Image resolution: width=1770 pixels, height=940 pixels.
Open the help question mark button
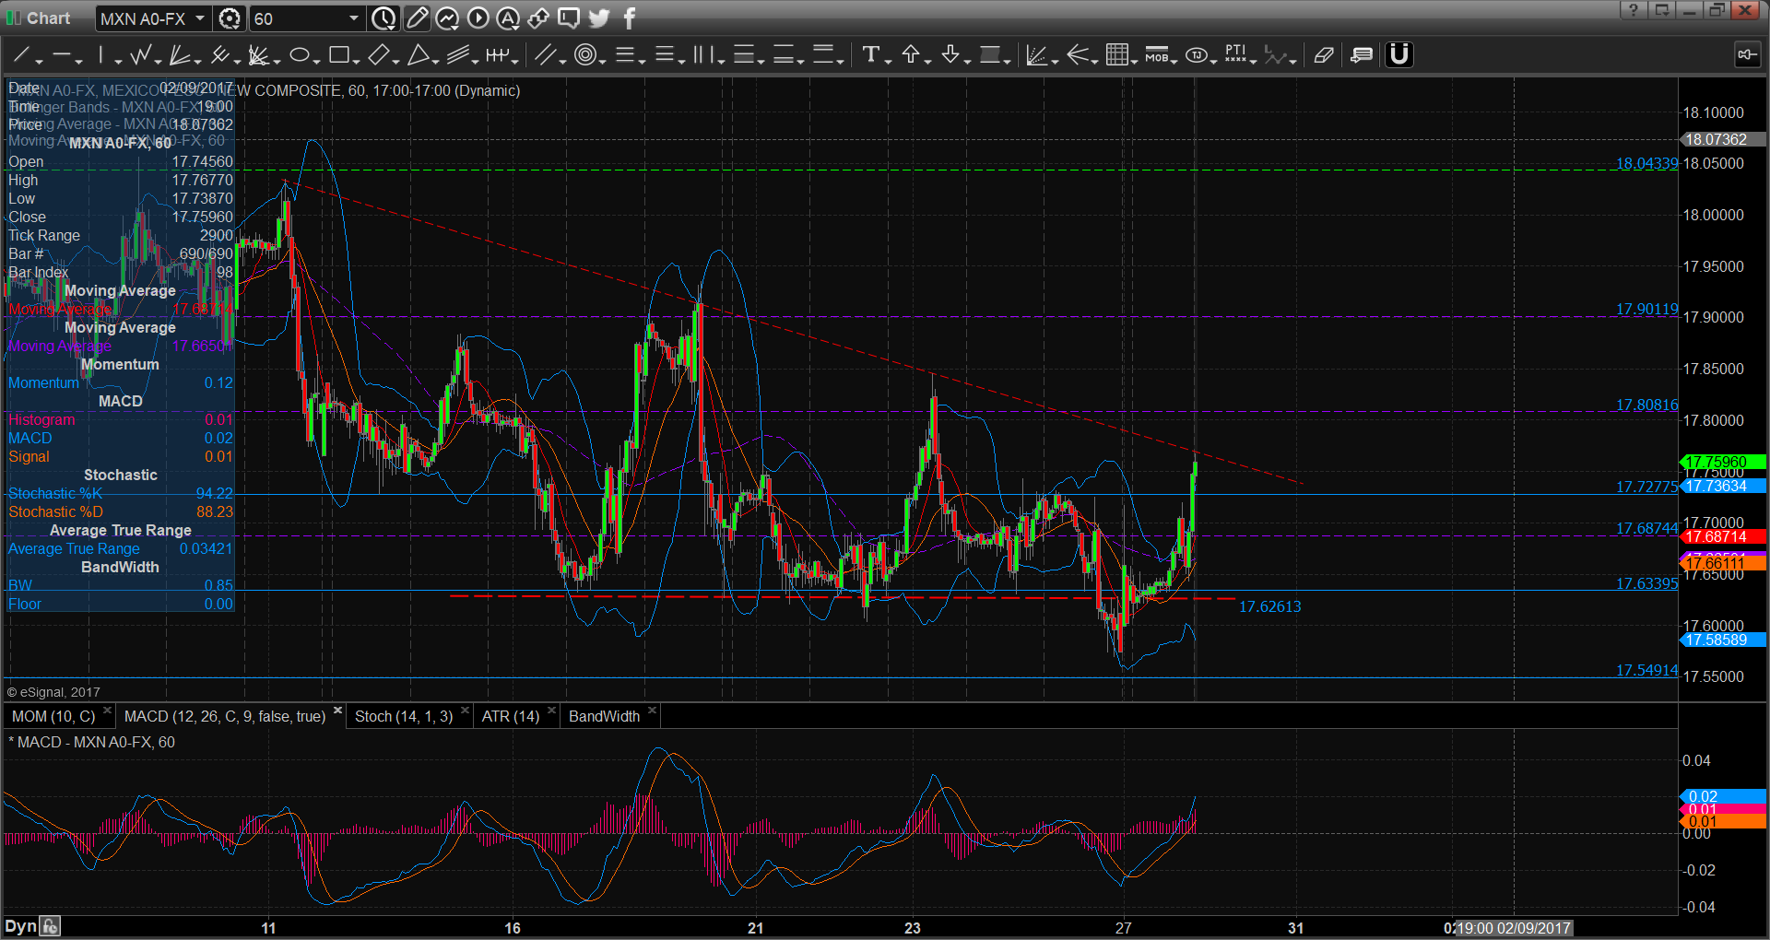click(1633, 10)
